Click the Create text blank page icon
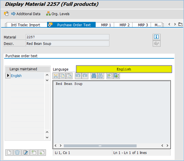The image size is (184, 161). [9, 152]
